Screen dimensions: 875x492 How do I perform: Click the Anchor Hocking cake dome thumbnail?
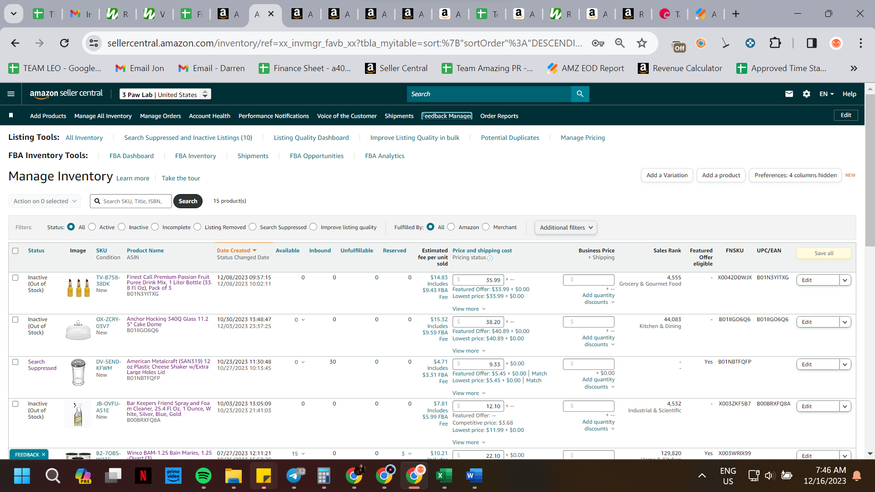point(78,330)
